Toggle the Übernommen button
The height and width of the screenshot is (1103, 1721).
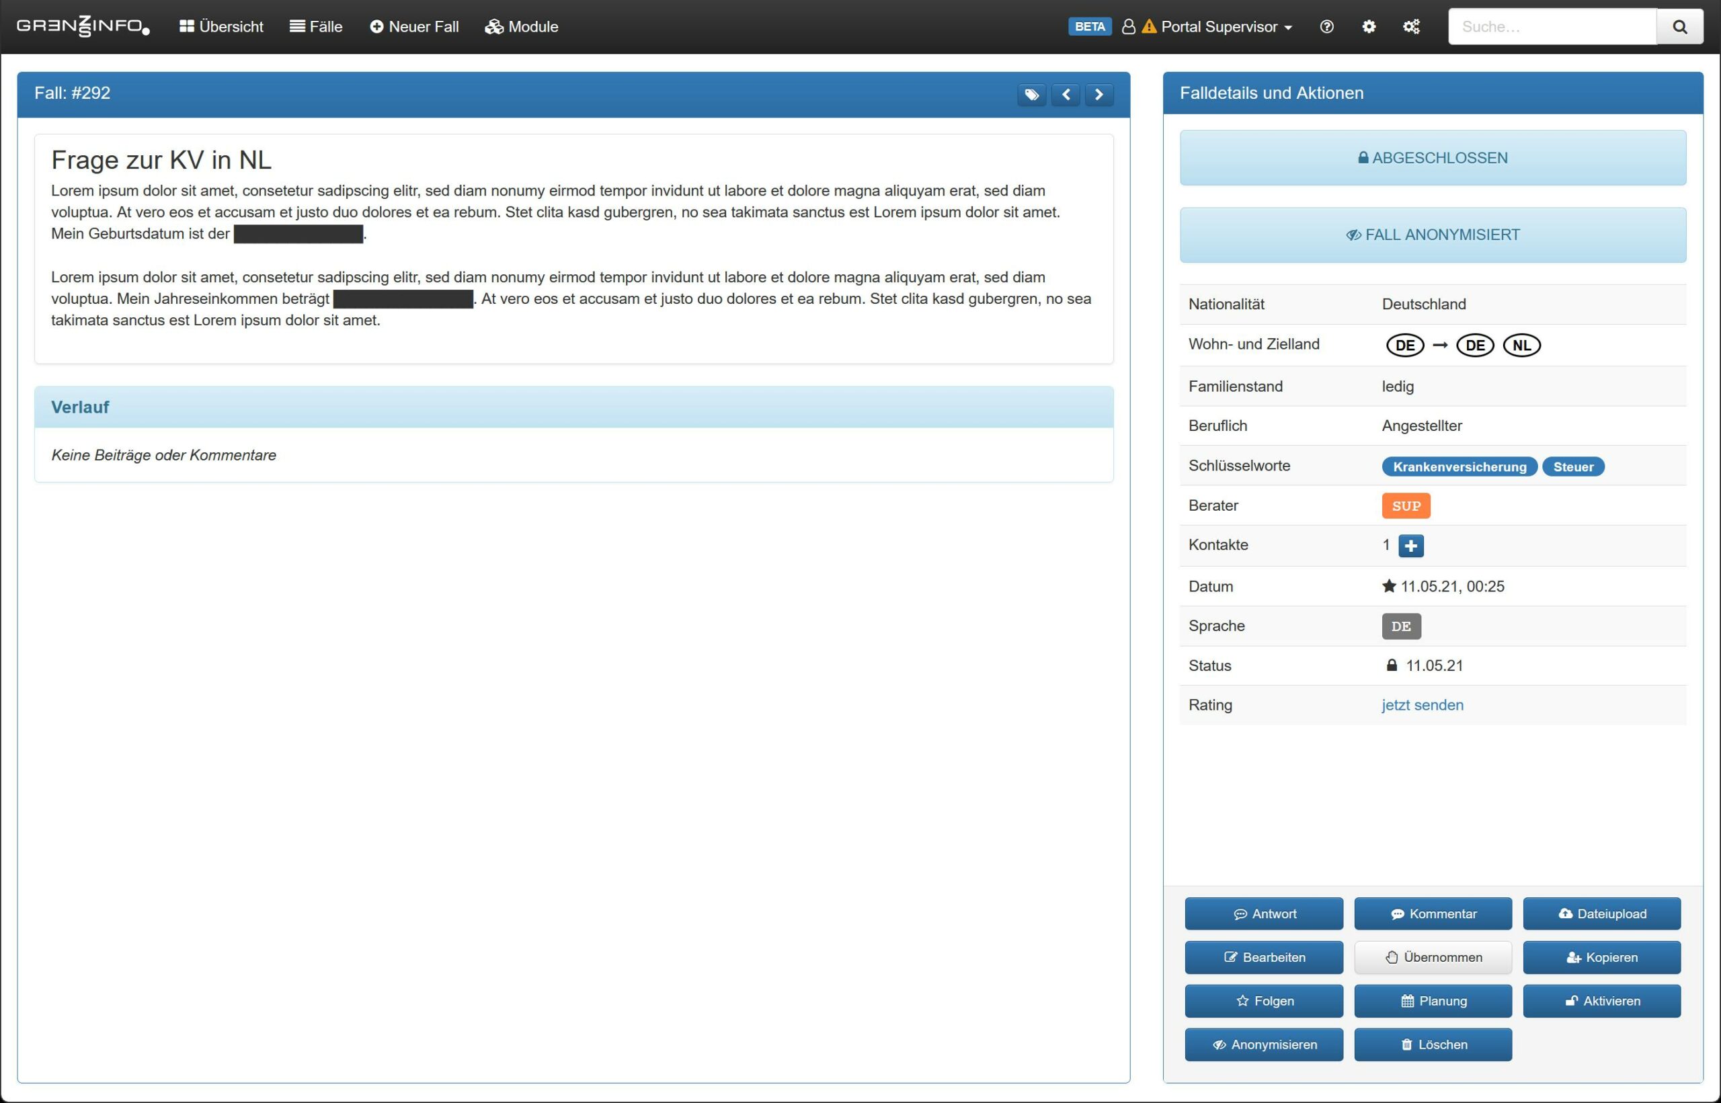coord(1433,957)
